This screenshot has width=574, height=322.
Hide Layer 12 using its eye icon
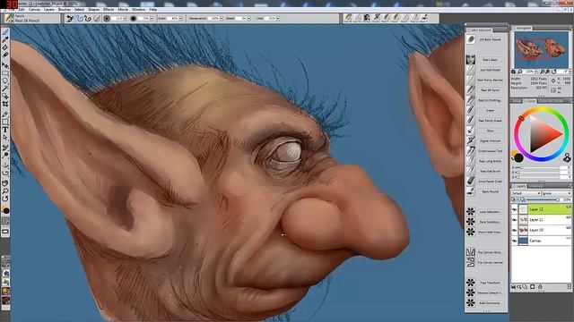514,209
